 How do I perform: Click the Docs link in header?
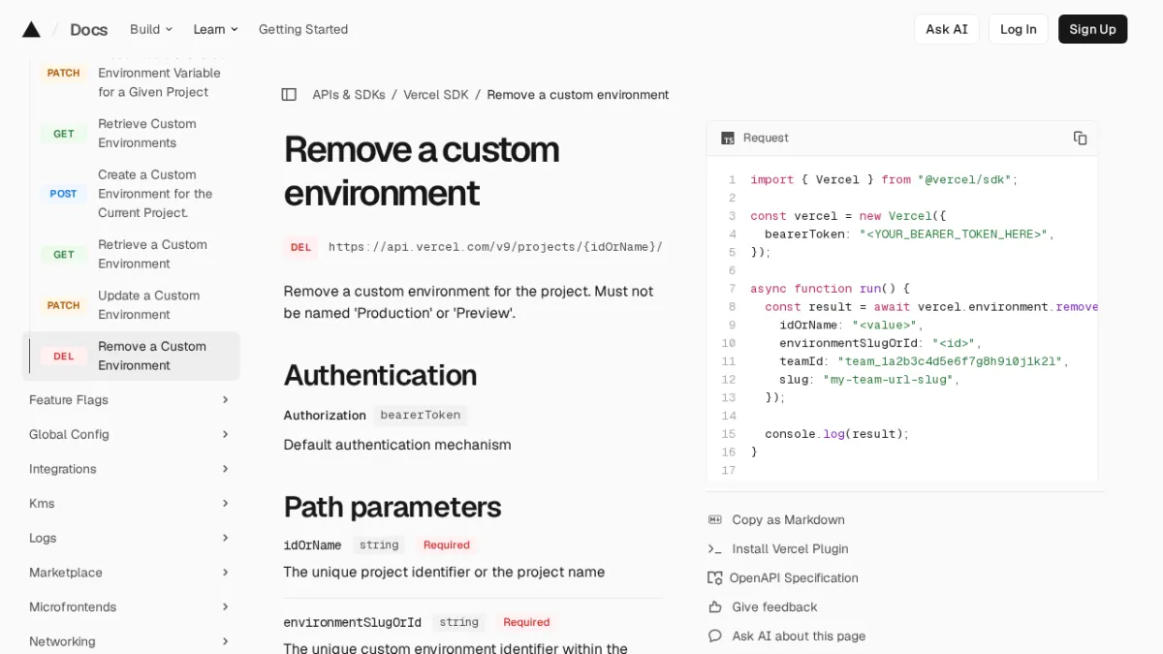pyautogui.click(x=89, y=29)
